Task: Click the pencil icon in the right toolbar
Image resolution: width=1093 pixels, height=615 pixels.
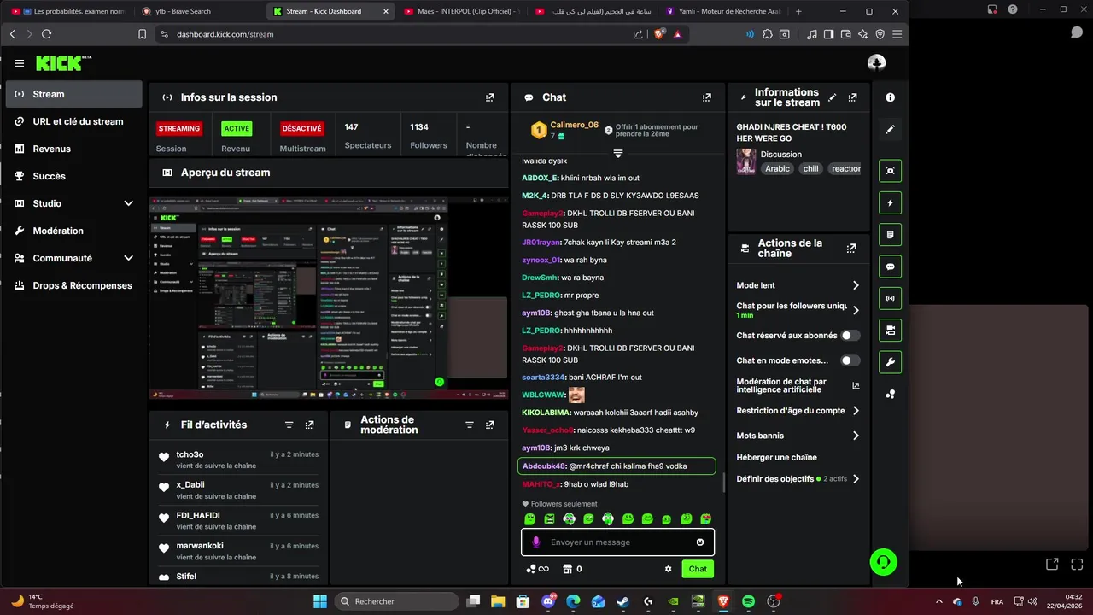Action: click(x=891, y=129)
